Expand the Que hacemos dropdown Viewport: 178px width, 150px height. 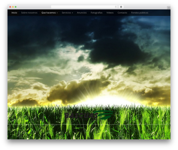tap(49, 13)
